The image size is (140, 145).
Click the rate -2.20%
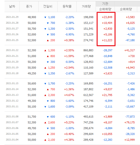tap(70, 17)
